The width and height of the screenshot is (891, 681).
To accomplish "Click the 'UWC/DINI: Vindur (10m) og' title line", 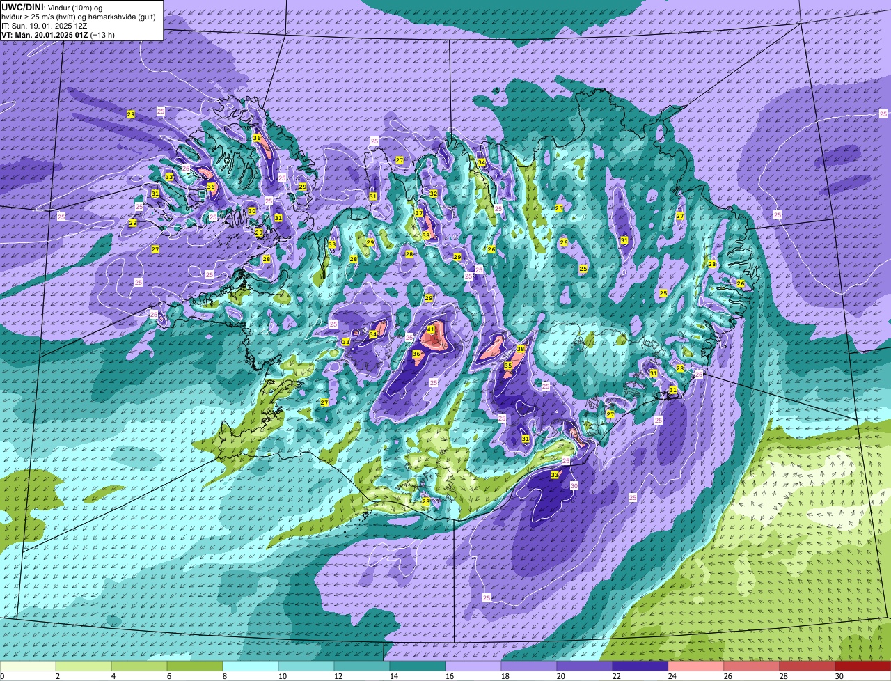I will click(52, 7).
